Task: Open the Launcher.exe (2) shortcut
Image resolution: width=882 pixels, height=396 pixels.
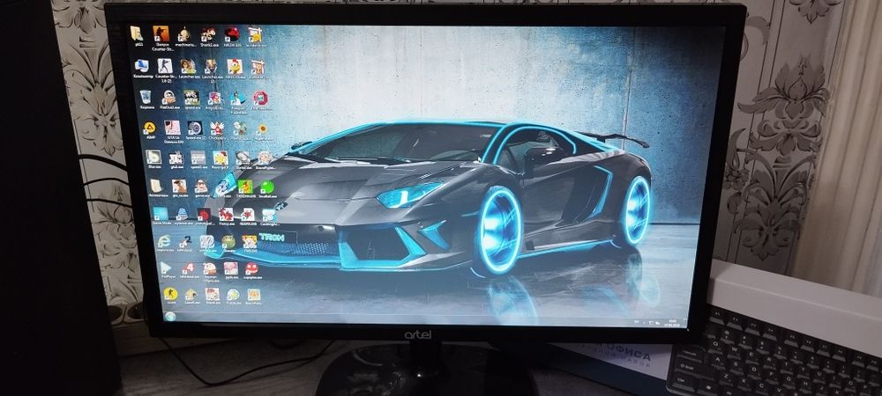Action: [x=211, y=66]
